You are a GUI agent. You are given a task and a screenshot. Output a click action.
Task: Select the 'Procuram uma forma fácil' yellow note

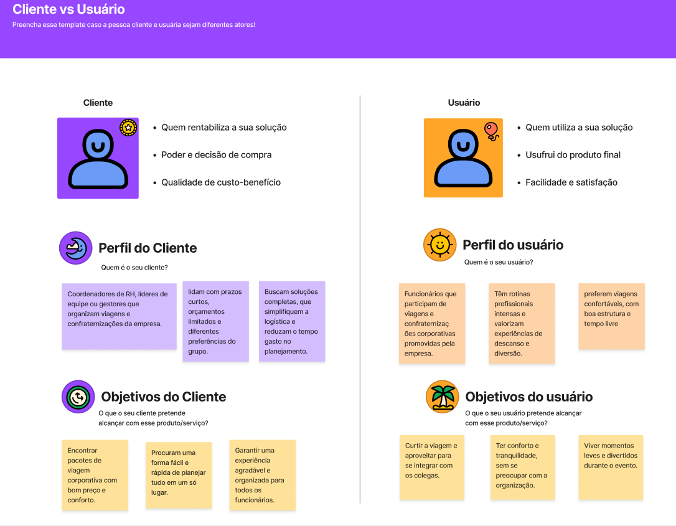point(179,475)
